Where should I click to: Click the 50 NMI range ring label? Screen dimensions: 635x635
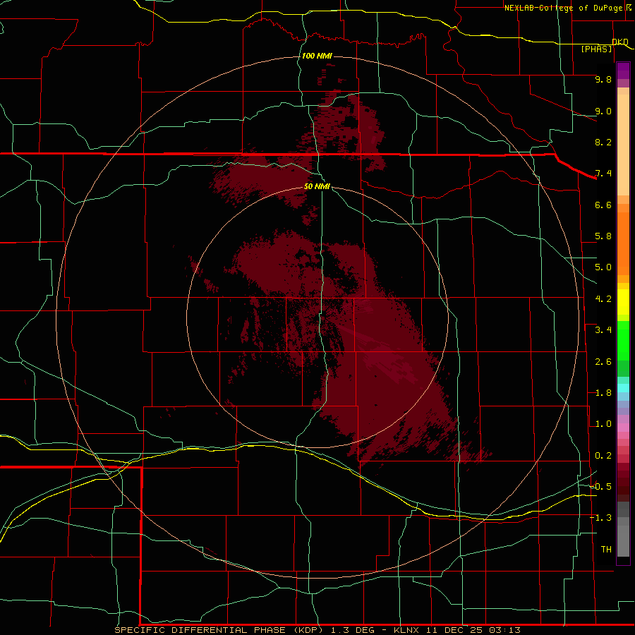(x=317, y=186)
